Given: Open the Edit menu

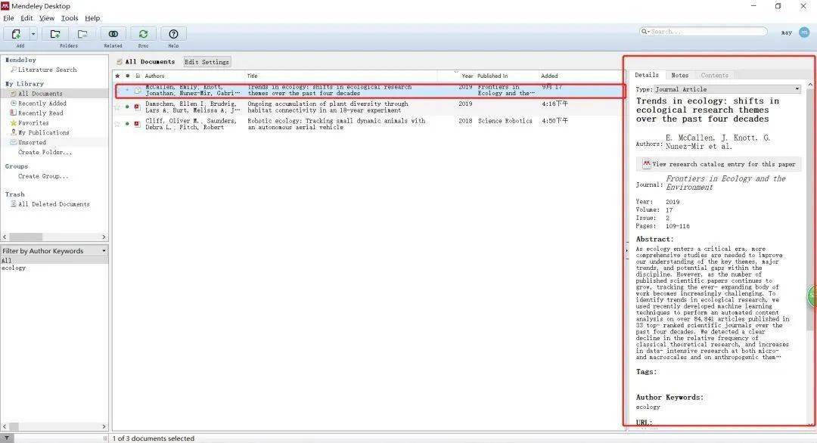Looking at the screenshot, I should point(26,17).
